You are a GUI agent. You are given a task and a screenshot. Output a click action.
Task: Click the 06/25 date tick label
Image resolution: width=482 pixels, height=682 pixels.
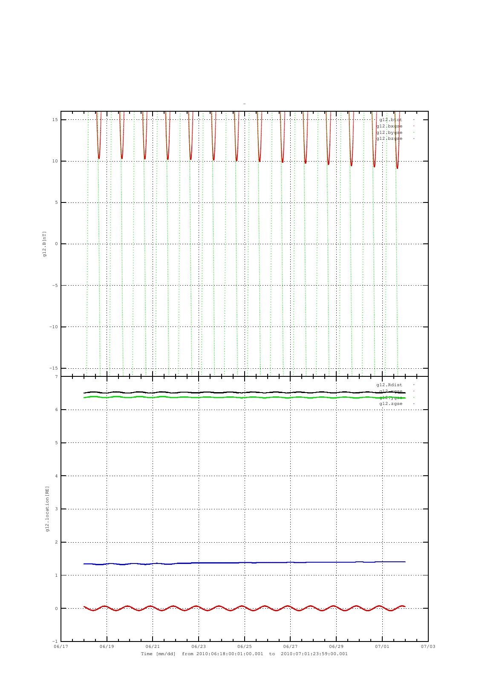pyautogui.click(x=245, y=647)
